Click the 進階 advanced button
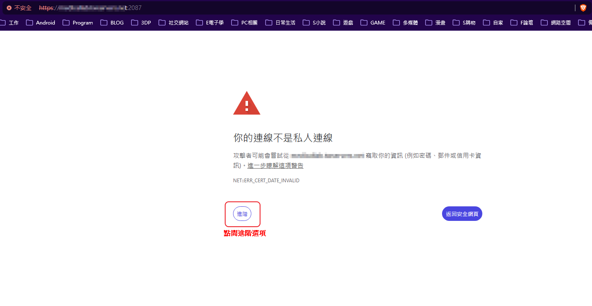Image resolution: width=592 pixels, height=306 pixels. (x=242, y=214)
